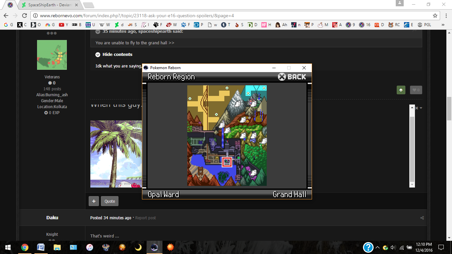Reload the page with the refresh icon

(x=24, y=16)
